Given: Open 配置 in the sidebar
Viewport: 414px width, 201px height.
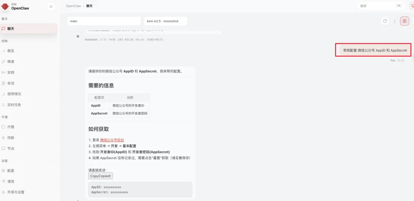Looking at the screenshot, I should (x=29, y=170).
